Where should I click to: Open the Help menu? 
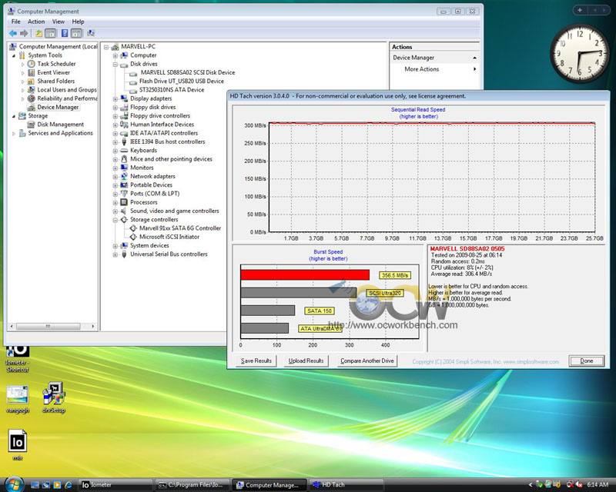click(x=78, y=22)
